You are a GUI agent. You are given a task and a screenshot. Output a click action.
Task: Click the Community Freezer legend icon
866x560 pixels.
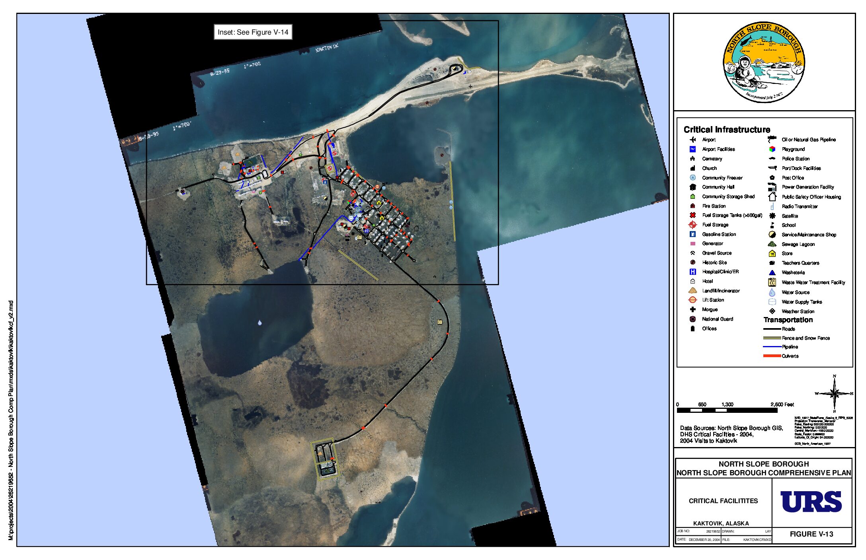tap(692, 178)
